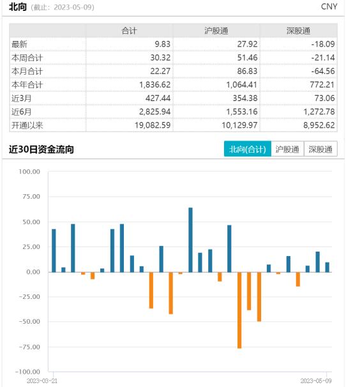Select the value 27.92 in the table
The height and width of the screenshot is (387, 346).
[247, 44]
